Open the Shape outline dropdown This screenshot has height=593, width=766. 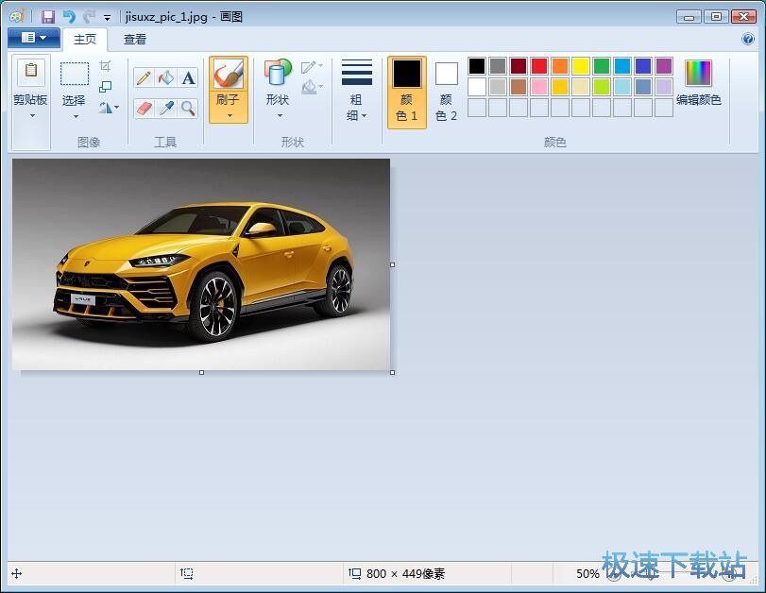coord(312,66)
